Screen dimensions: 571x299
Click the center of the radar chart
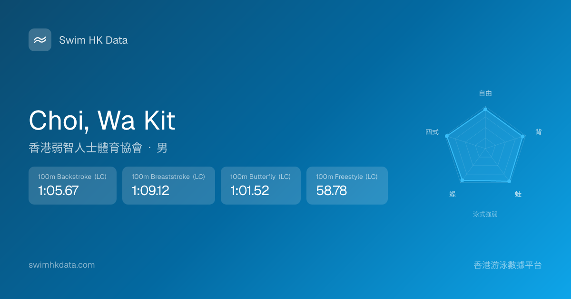click(x=485, y=149)
